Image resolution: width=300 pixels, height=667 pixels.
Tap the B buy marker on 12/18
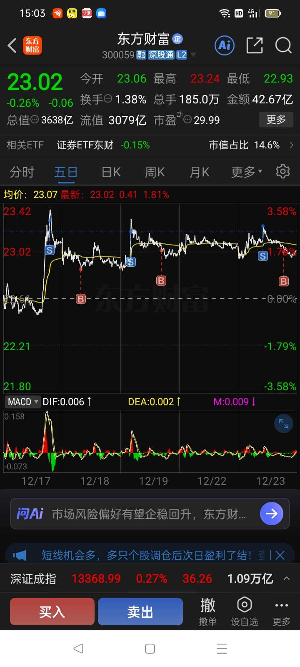click(81, 298)
